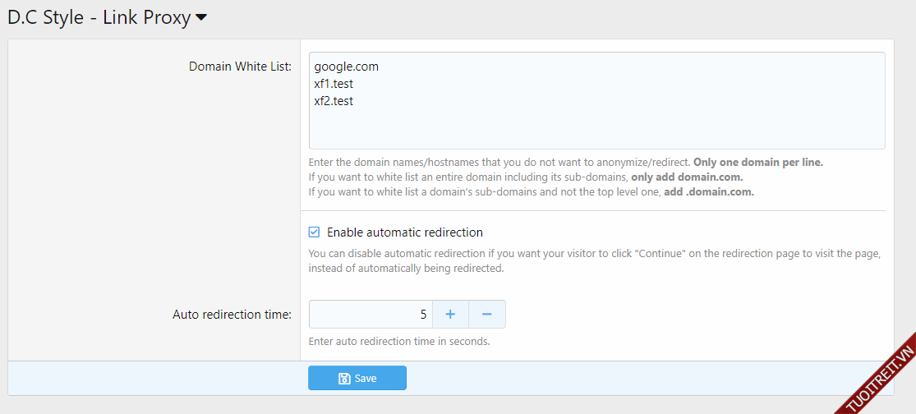This screenshot has height=414, width=916.
Task: Place cursor on the google.com whitelist entry
Action: [x=346, y=67]
